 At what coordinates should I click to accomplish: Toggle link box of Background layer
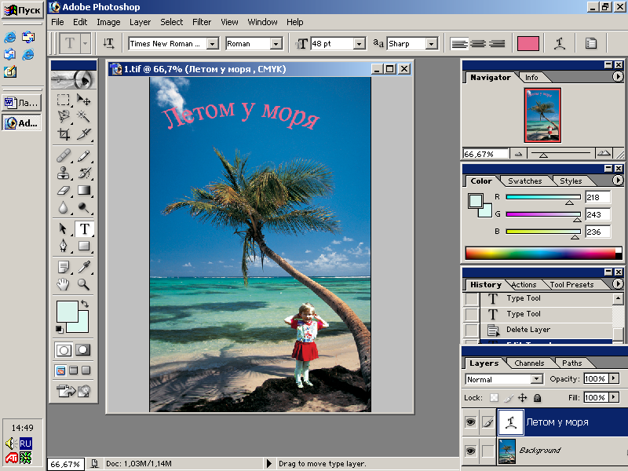(487, 451)
